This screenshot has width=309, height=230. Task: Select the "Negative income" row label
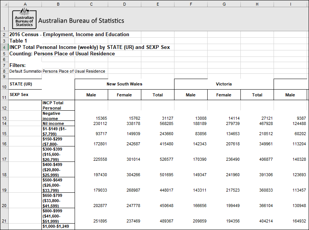(58, 116)
